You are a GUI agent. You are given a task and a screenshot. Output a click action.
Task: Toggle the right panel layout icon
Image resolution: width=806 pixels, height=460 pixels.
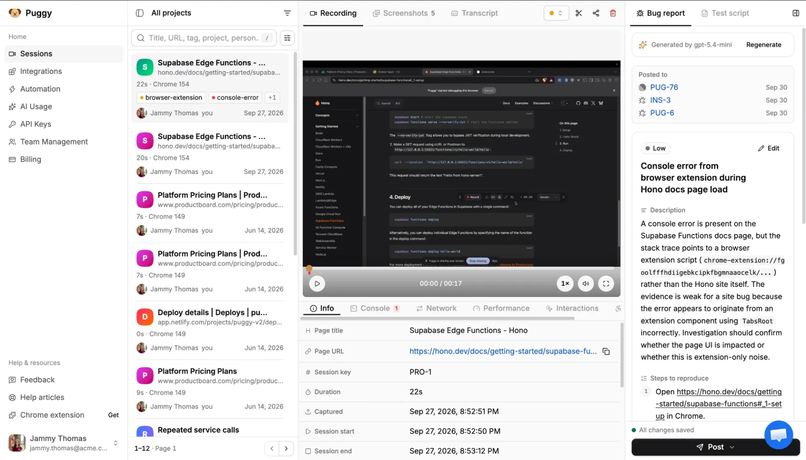click(x=796, y=13)
